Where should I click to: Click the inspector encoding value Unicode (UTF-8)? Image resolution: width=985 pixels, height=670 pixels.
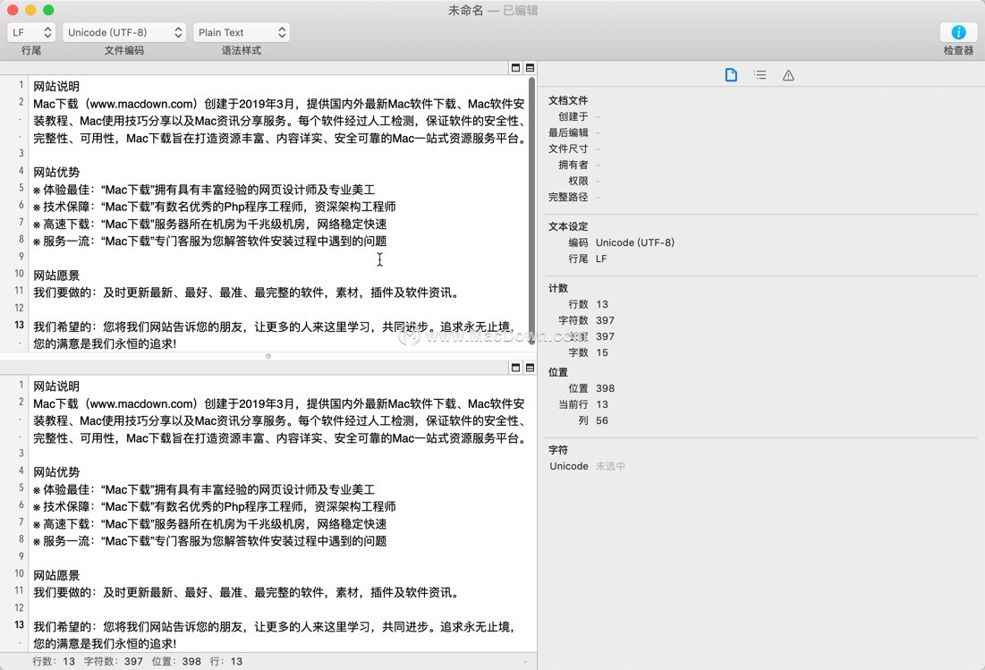coord(635,242)
